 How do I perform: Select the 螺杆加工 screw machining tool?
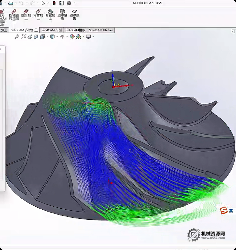[26, 15]
